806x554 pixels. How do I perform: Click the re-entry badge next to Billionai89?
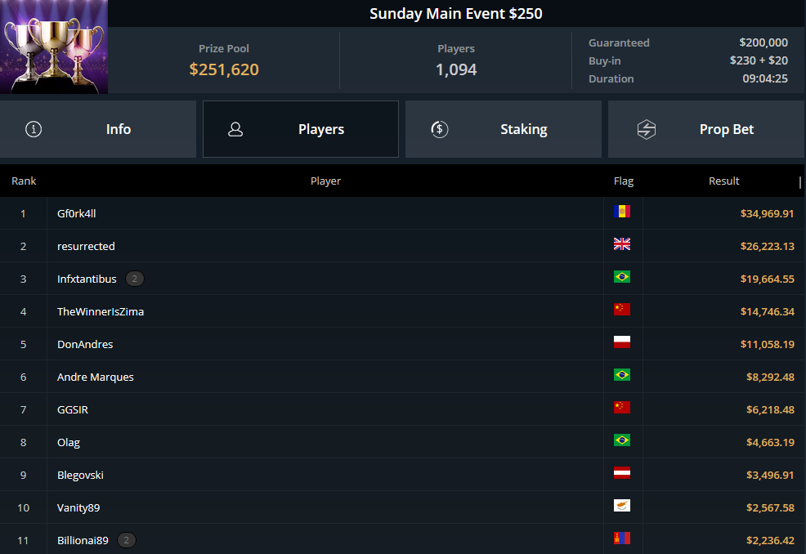(x=127, y=540)
